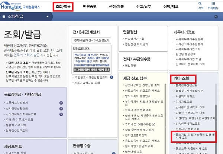Open 증여세 결정정보 조회 link
223x154 pixels.
[x=138, y=110]
